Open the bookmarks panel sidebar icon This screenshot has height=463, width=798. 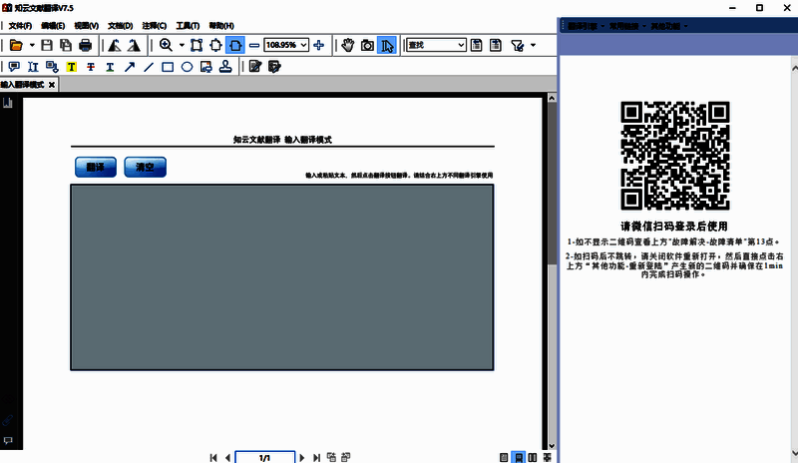[x=8, y=103]
